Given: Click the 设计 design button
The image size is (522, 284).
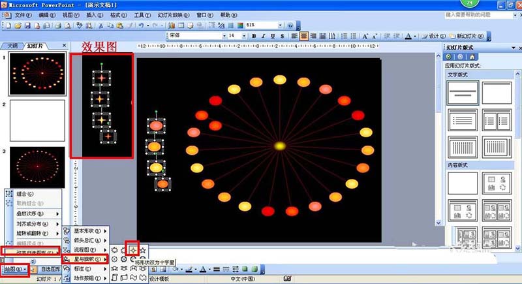Looking at the screenshot, I should tap(433, 36).
